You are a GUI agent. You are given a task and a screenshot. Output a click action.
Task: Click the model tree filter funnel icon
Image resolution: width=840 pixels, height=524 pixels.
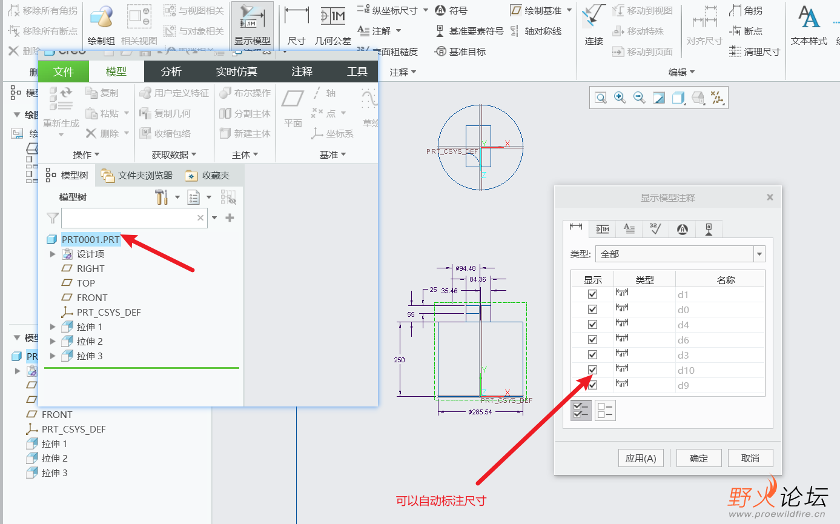[x=53, y=217]
